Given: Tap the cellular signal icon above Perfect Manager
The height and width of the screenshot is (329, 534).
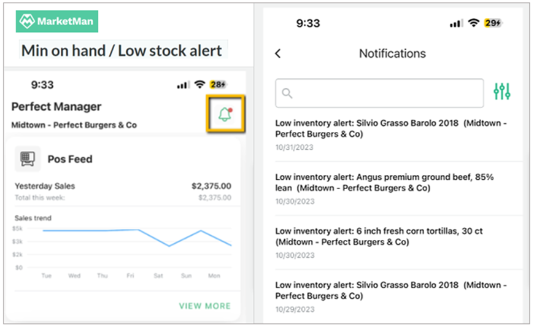Looking at the screenshot, I should (182, 85).
